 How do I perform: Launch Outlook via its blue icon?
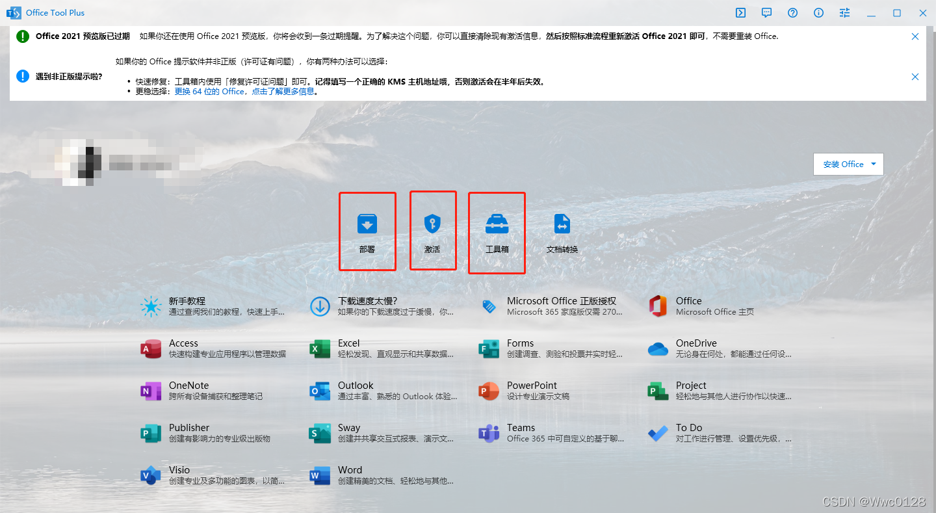(320, 391)
